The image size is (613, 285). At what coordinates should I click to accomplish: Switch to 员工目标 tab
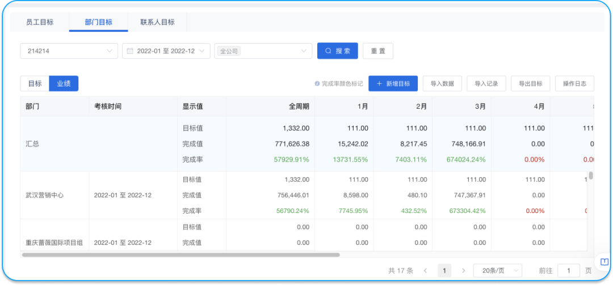coord(40,22)
